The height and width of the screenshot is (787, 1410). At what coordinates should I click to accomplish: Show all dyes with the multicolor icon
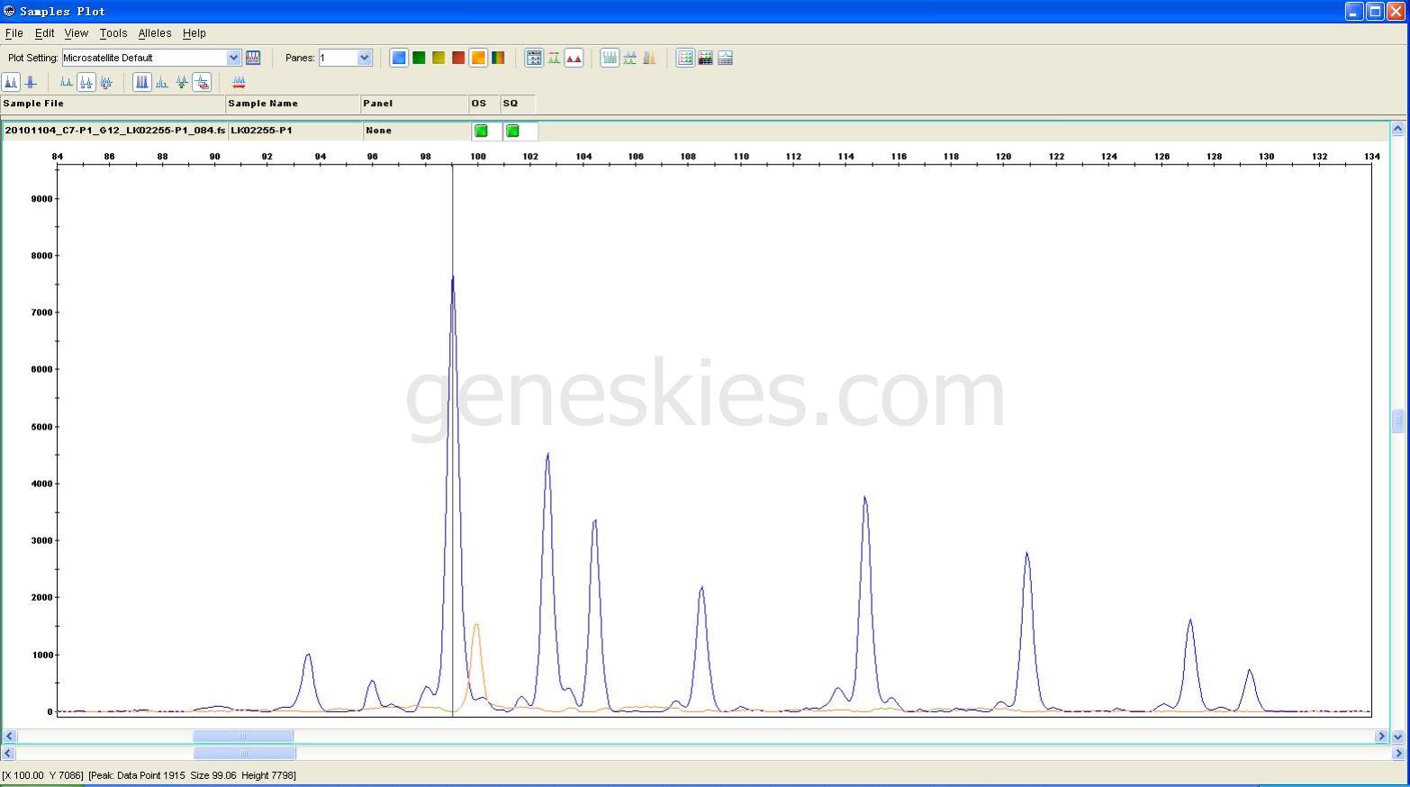pyautogui.click(x=498, y=58)
